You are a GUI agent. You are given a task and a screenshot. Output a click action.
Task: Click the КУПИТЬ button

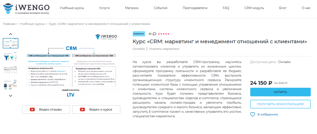[x=280, y=92]
